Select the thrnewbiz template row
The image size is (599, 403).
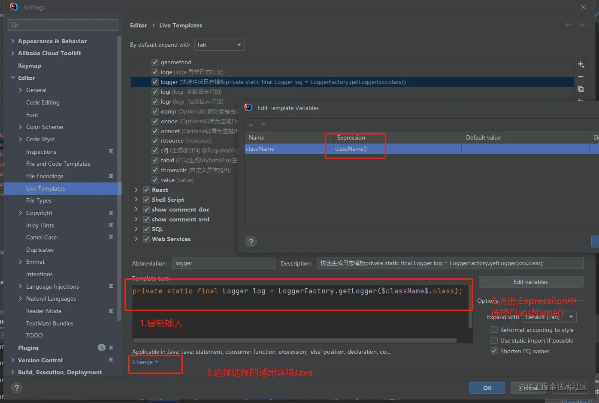(x=196, y=170)
